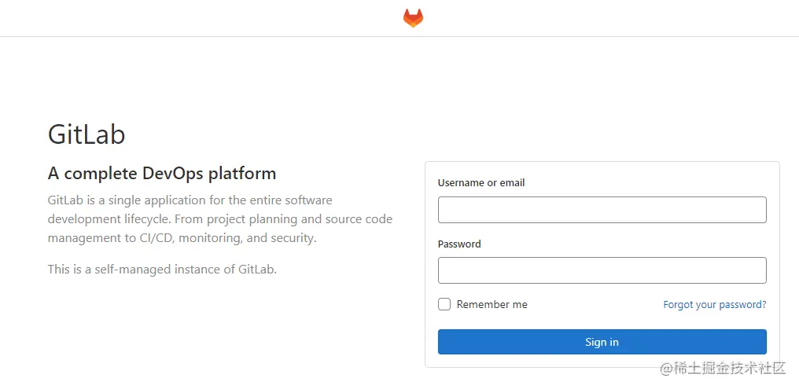
Task: Focus the Username or email field
Action: coord(602,210)
